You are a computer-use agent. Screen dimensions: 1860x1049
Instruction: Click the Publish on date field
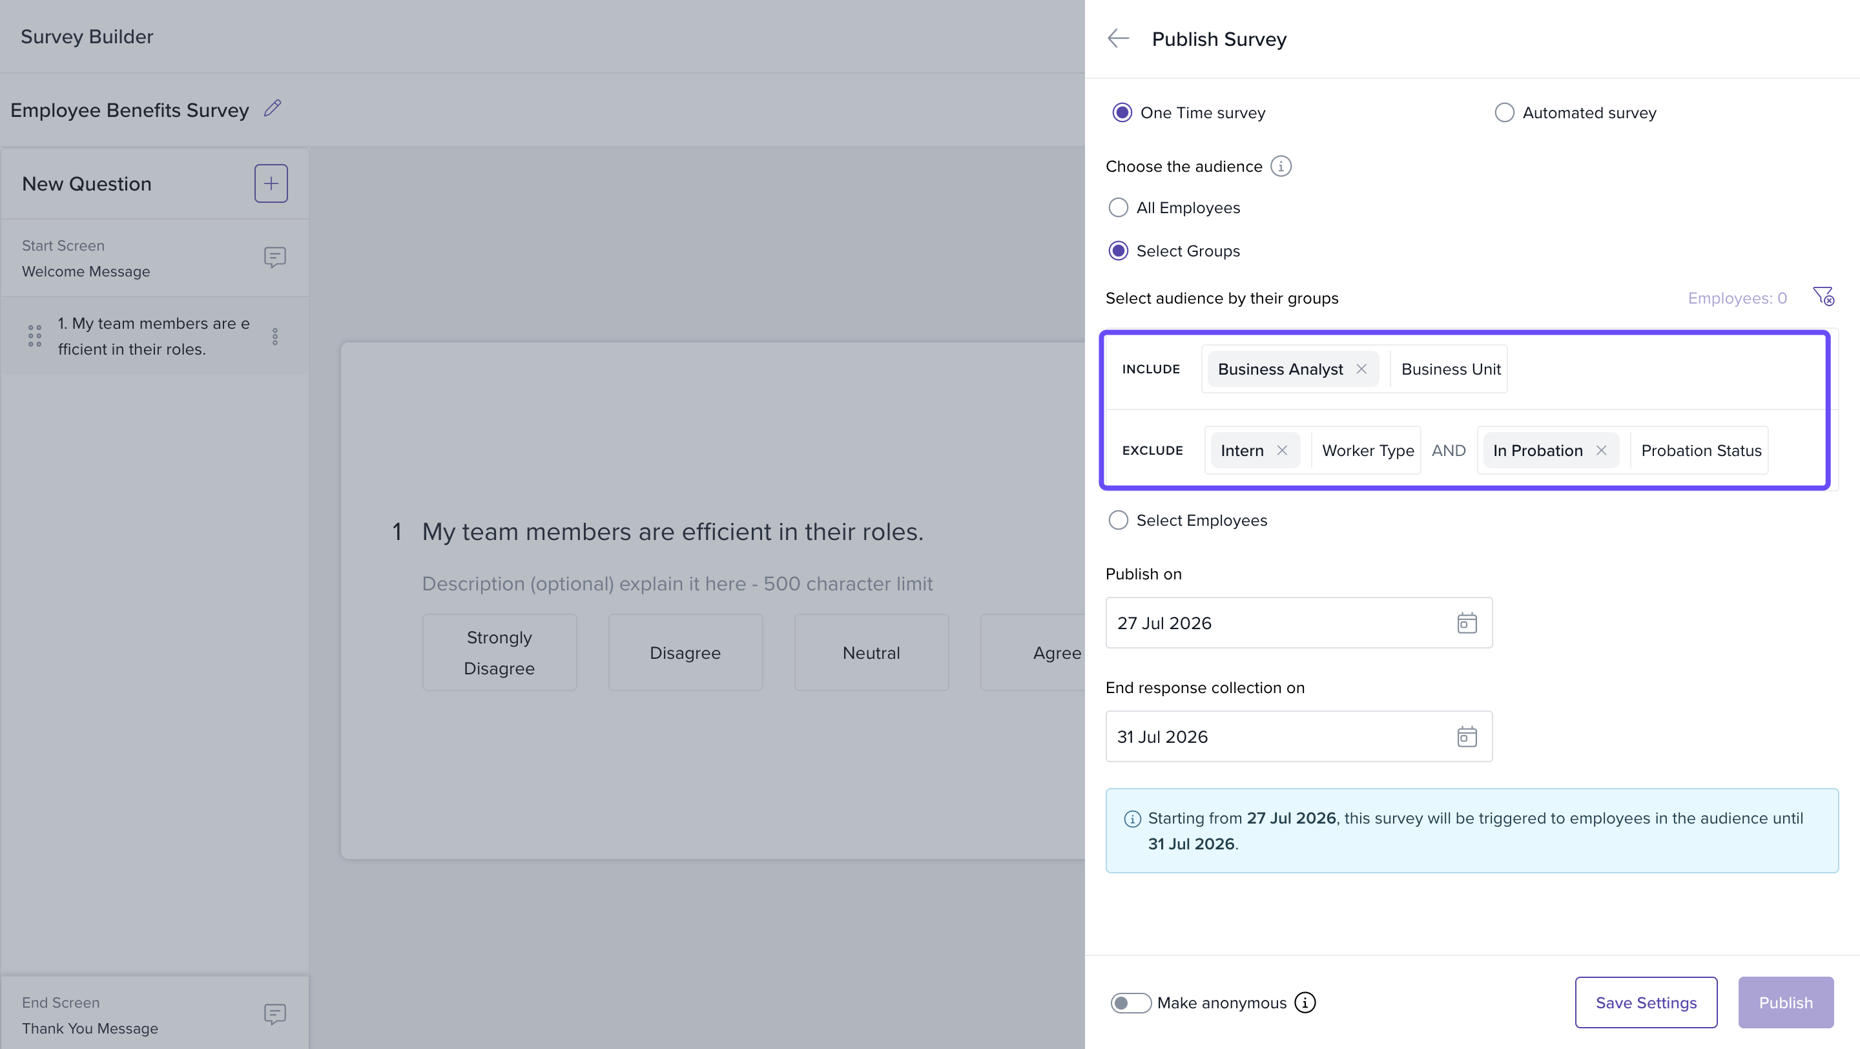[x=1298, y=623]
